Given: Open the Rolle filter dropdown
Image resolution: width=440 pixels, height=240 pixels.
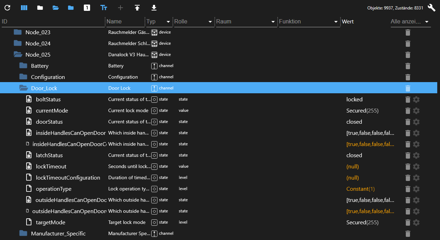Looking at the screenshot, I should coord(210,22).
